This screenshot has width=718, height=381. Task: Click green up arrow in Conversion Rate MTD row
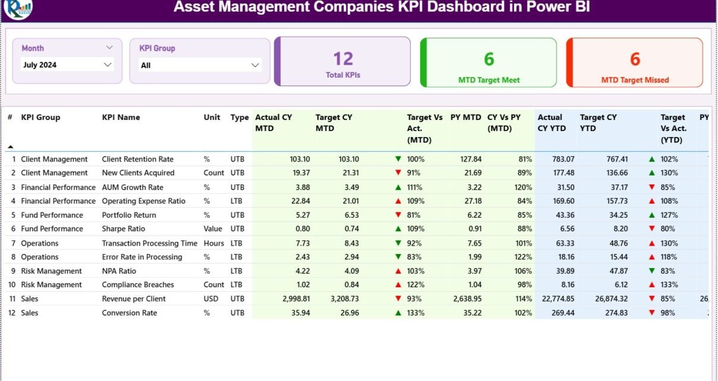point(398,313)
